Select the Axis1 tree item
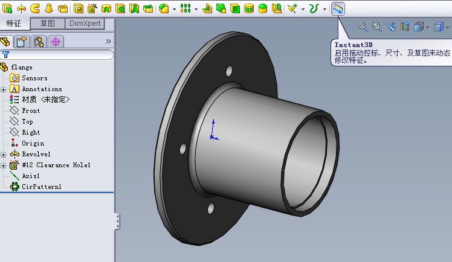 [31, 176]
